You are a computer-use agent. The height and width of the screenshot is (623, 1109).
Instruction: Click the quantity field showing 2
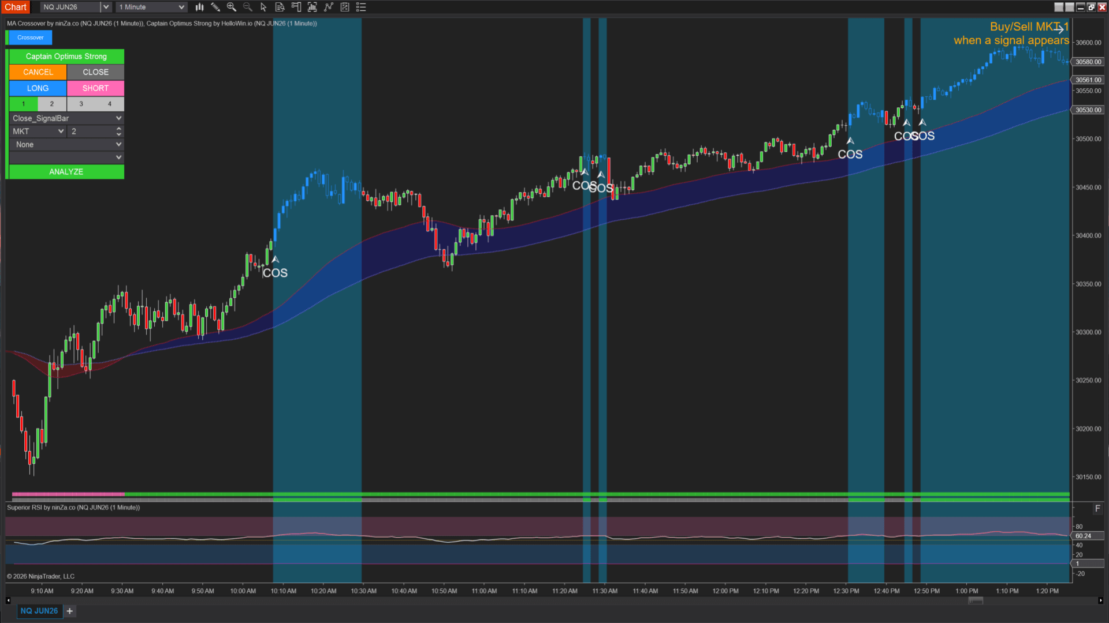pos(91,132)
